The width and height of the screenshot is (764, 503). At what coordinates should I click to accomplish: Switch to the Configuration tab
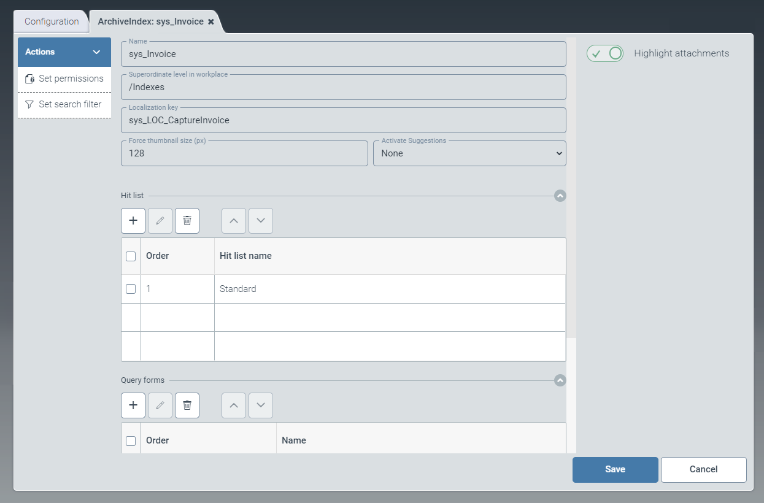(x=52, y=21)
